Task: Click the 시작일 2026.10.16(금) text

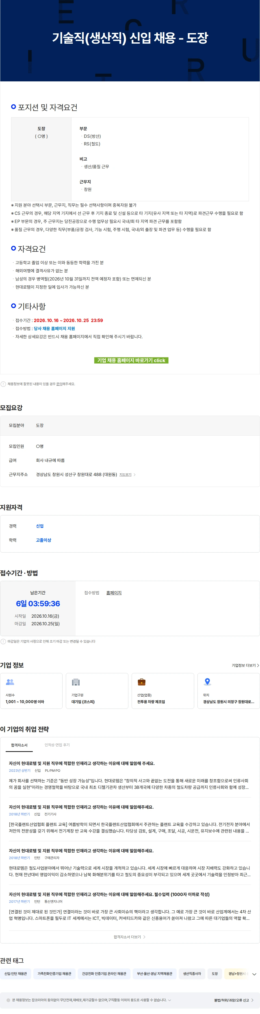Action: (37, 616)
